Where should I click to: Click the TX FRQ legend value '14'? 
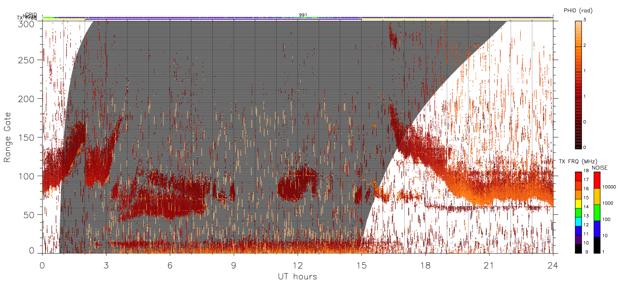586,207
